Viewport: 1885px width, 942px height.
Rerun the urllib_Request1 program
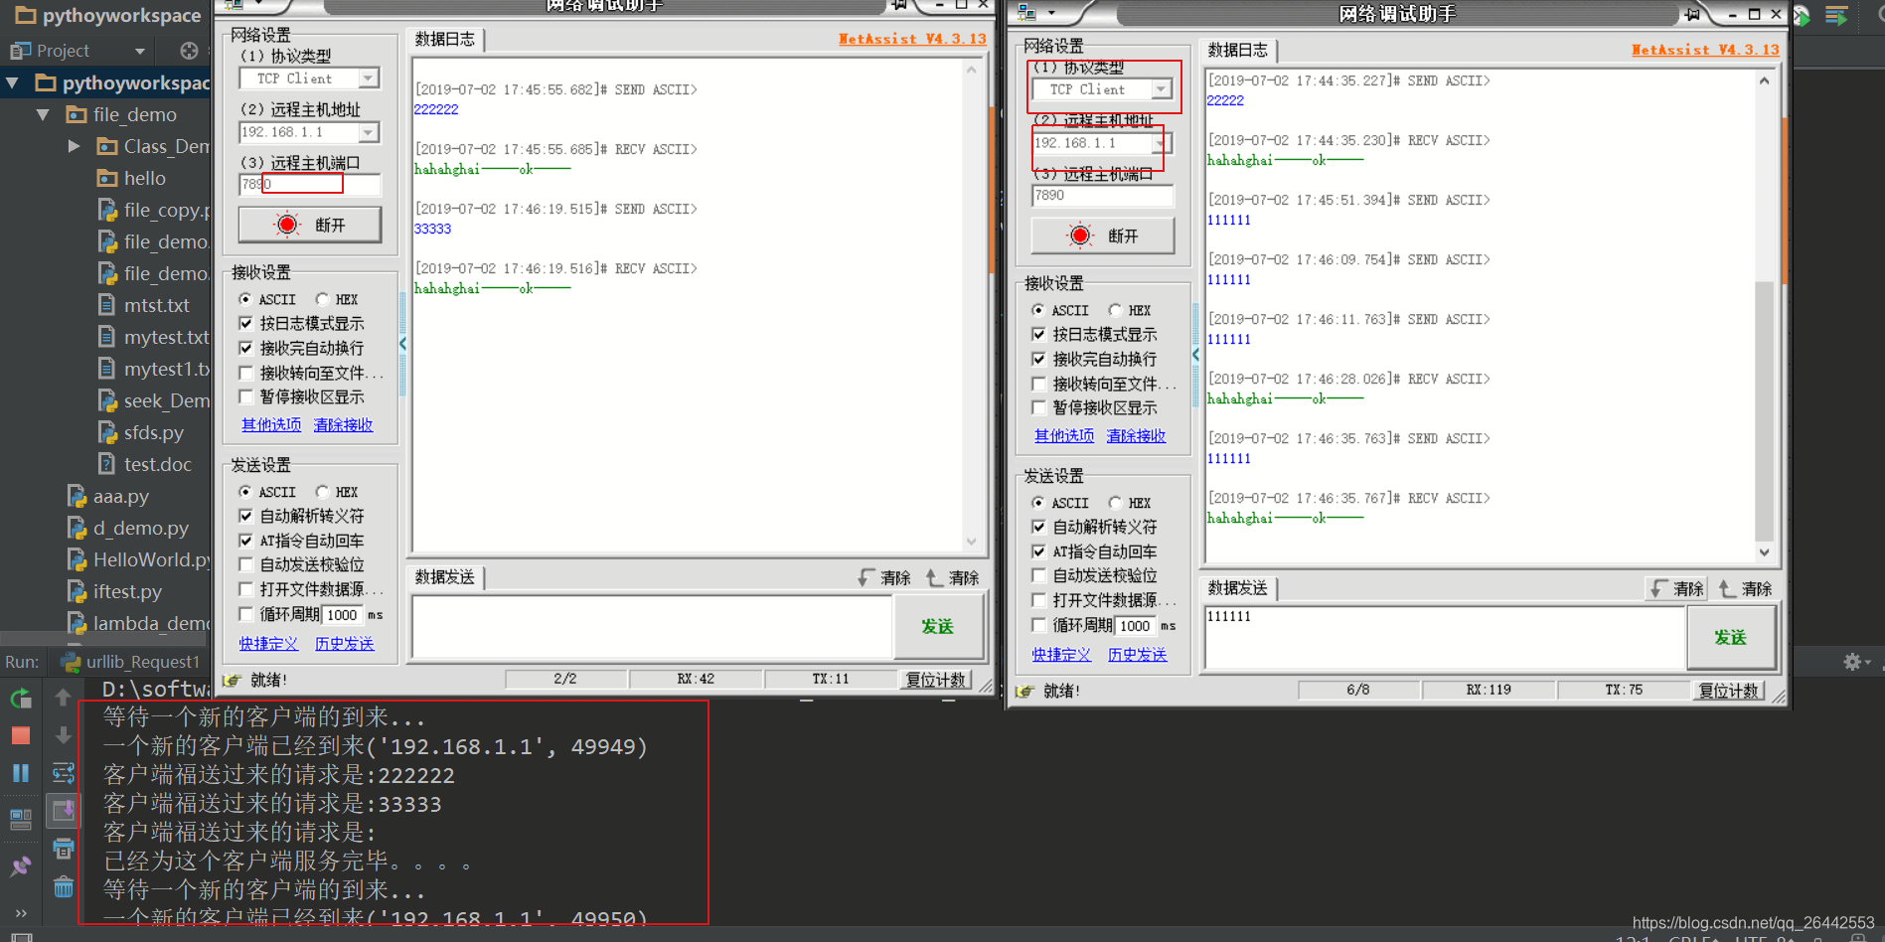point(20,698)
